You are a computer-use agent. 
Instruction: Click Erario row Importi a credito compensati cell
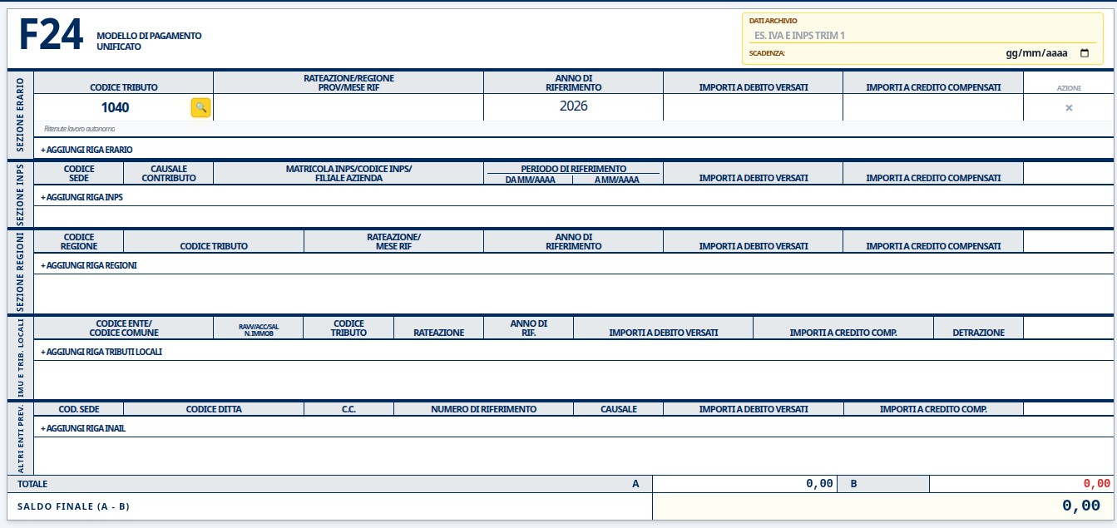(x=932, y=107)
